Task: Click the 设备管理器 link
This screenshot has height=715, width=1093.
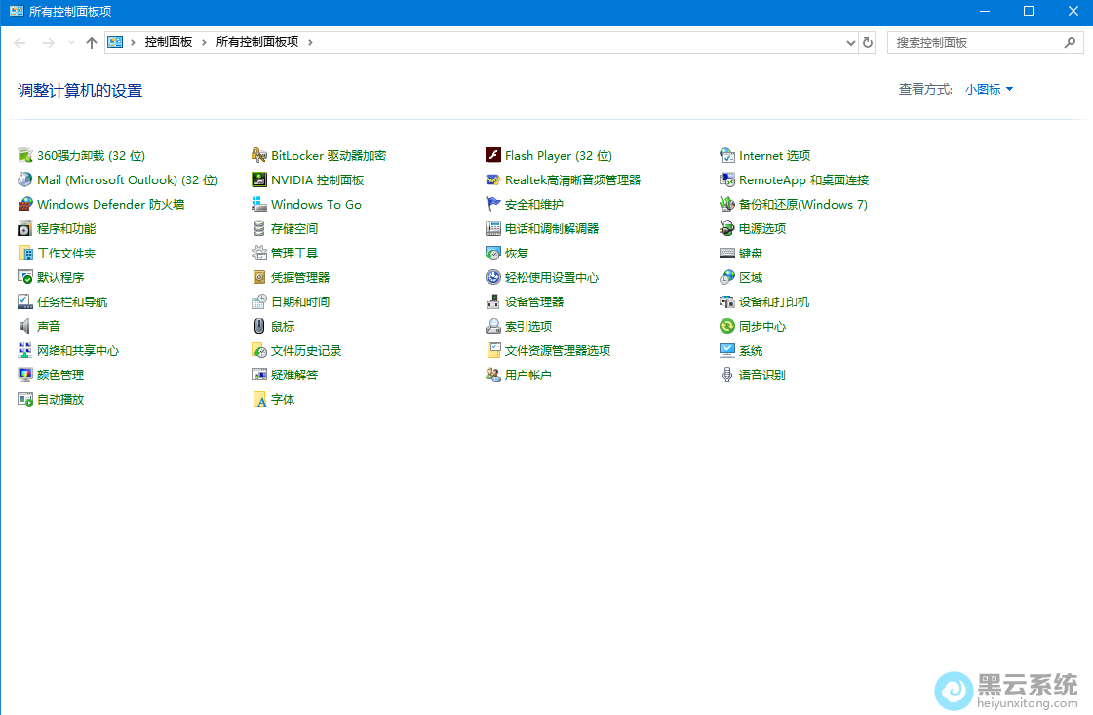Action: click(534, 301)
